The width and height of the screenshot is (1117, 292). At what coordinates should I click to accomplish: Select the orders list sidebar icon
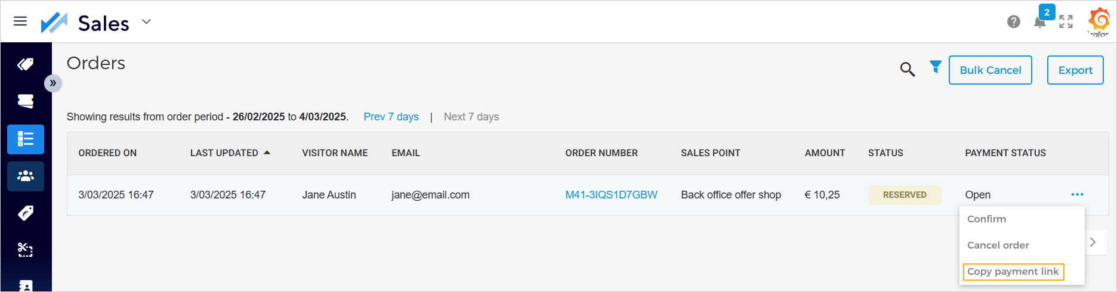pyautogui.click(x=26, y=139)
